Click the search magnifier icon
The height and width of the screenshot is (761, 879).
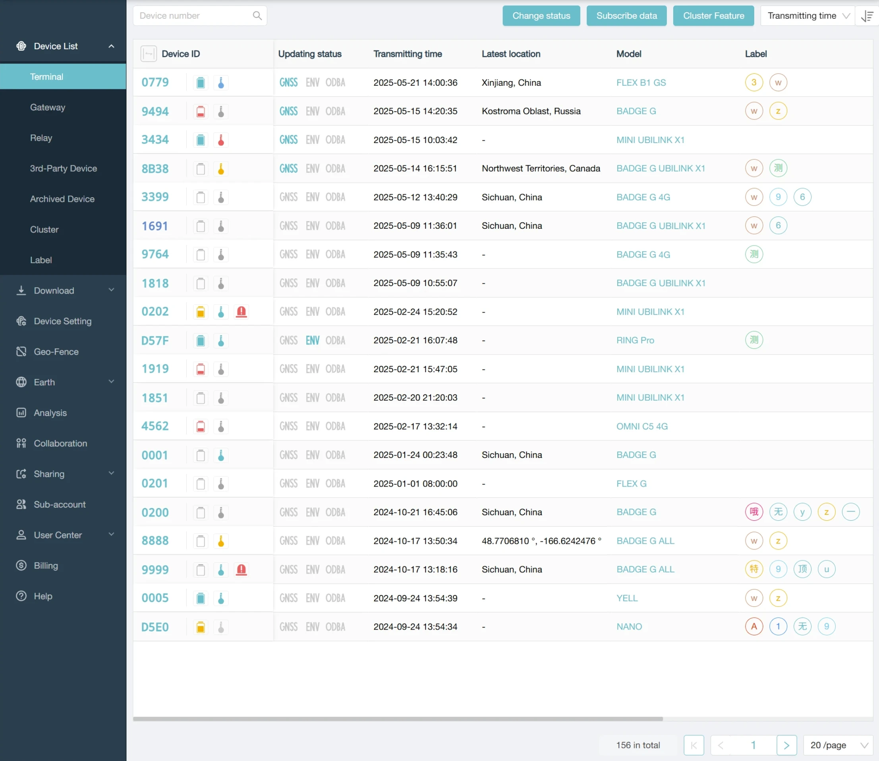pyautogui.click(x=257, y=16)
